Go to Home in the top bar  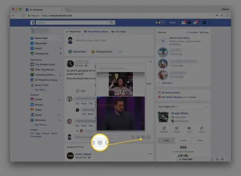click(172, 23)
